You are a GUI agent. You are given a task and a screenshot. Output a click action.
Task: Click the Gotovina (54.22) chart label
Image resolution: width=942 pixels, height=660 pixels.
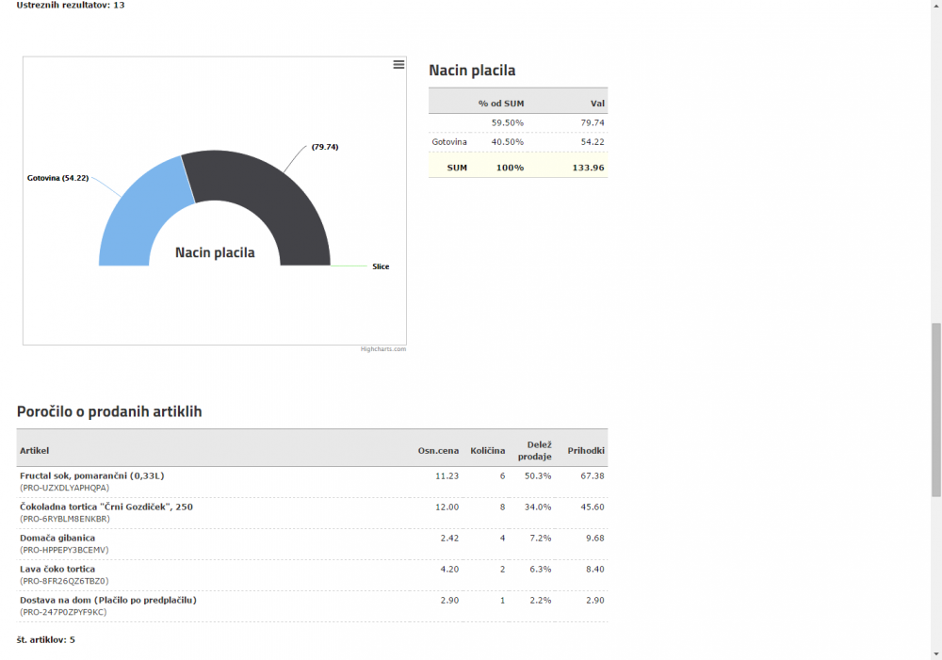pyautogui.click(x=57, y=178)
